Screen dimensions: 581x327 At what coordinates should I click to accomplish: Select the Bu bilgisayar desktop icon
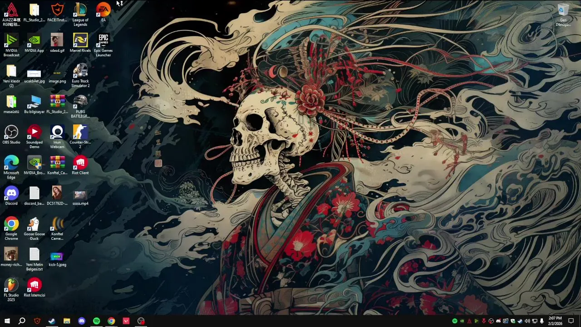34,104
